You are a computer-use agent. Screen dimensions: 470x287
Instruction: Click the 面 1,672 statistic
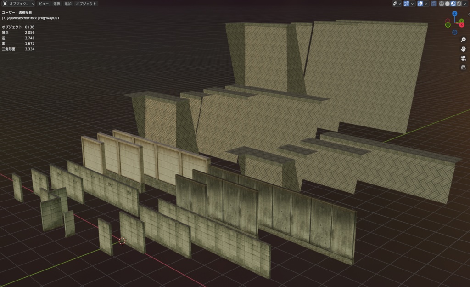(18, 44)
